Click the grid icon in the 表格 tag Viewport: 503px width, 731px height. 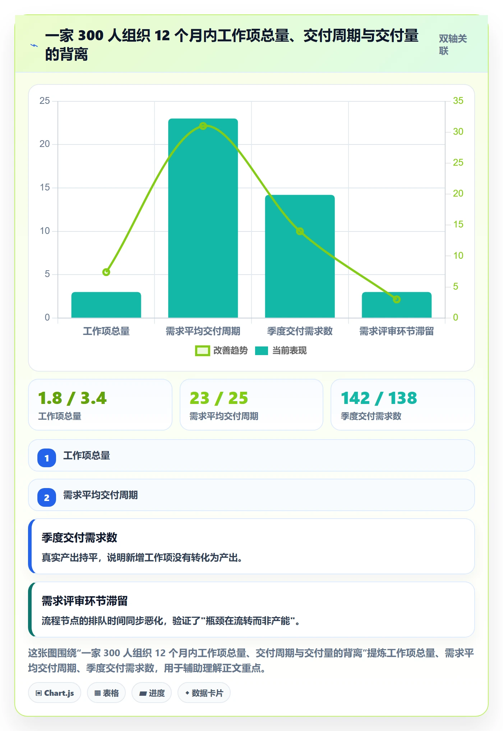point(97,693)
